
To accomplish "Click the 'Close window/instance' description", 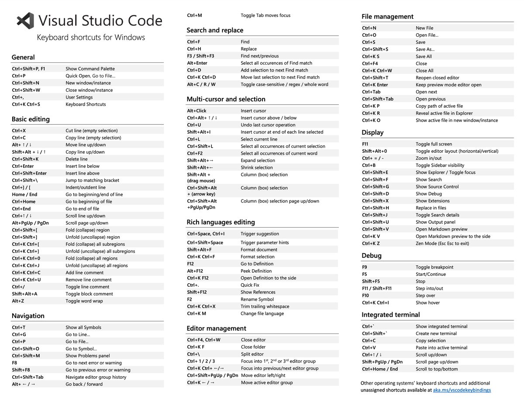I will 89,90.
